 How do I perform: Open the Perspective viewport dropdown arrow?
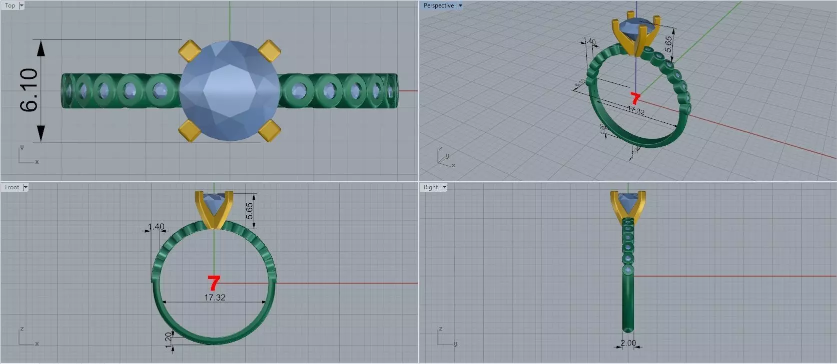(460, 5)
